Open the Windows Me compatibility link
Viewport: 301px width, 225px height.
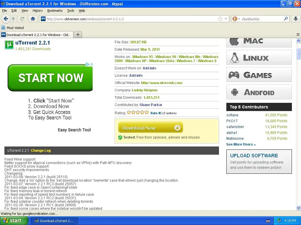click(x=190, y=57)
